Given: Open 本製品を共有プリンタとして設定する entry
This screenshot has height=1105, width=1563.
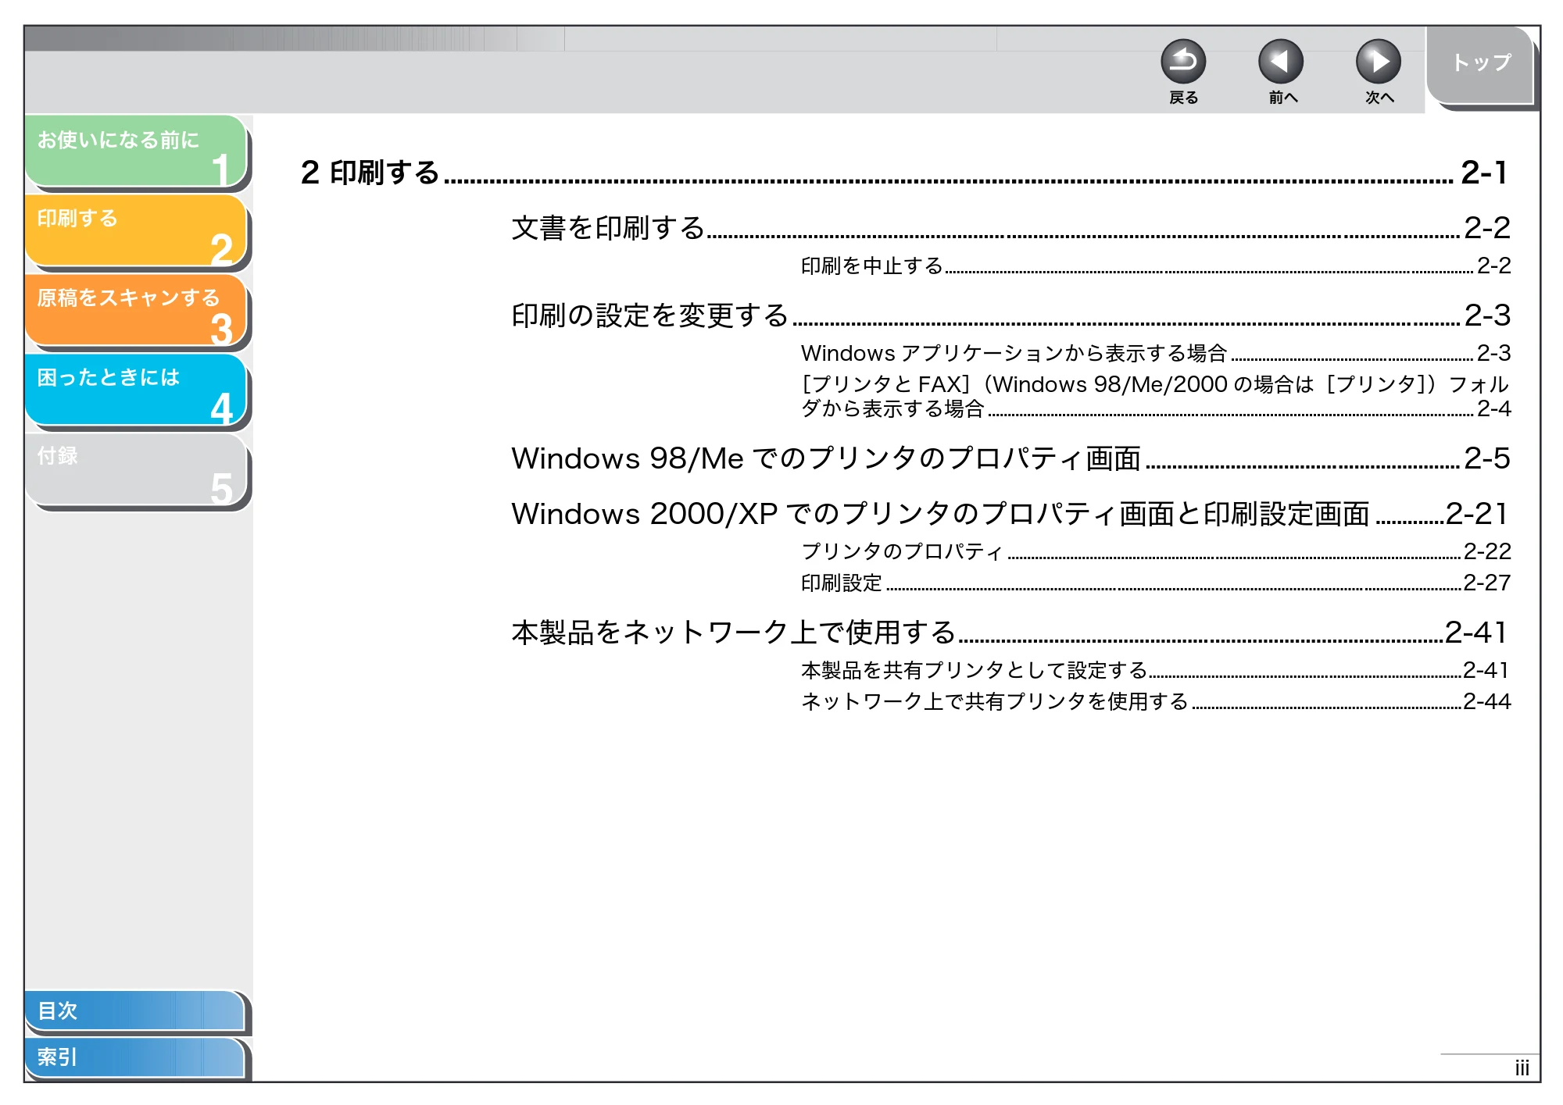Looking at the screenshot, I should click(x=1155, y=670).
